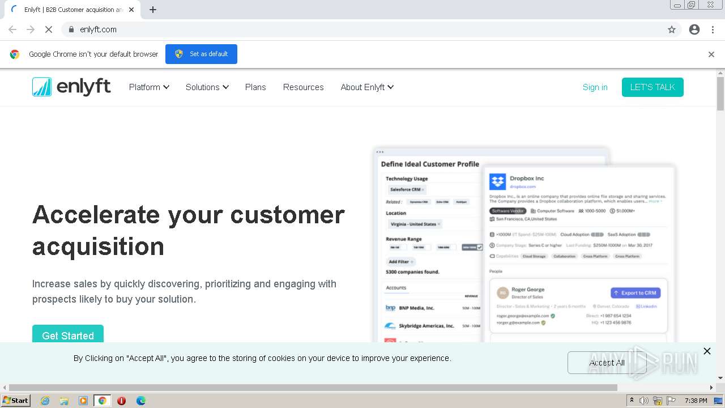Click 'Define Ideal Customer Profile' title

coord(430,164)
